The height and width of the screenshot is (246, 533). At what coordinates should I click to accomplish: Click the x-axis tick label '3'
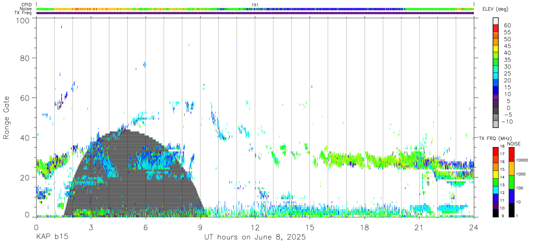pos(91,227)
